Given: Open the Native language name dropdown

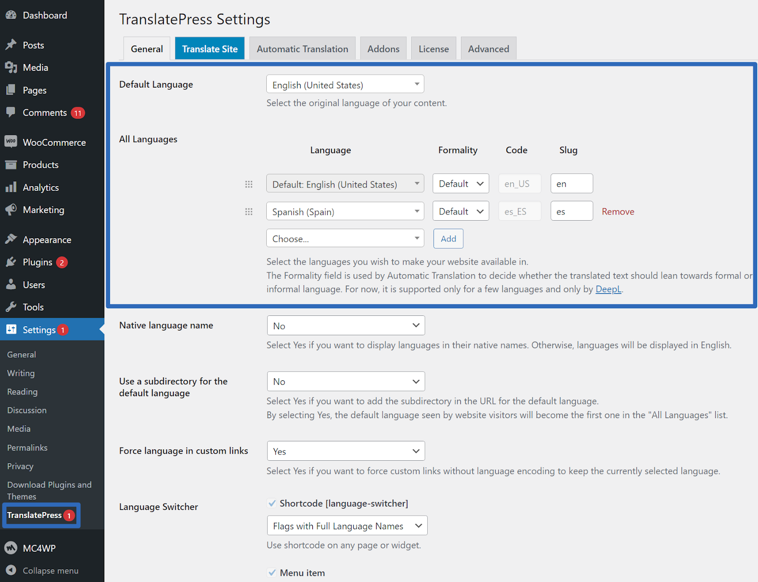Looking at the screenshot, I should coord(346,325).
